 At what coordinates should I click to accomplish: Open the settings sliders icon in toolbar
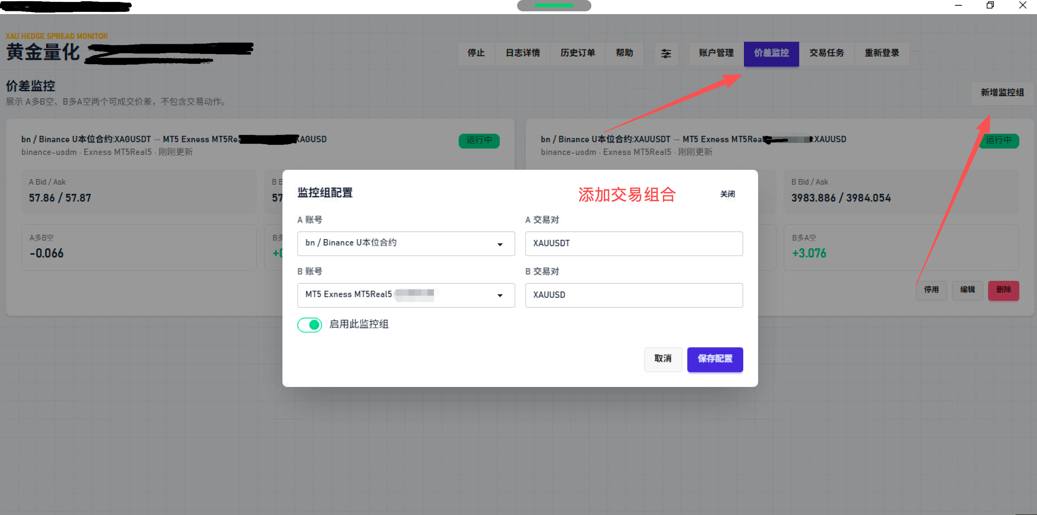click(x=666, y=53)
